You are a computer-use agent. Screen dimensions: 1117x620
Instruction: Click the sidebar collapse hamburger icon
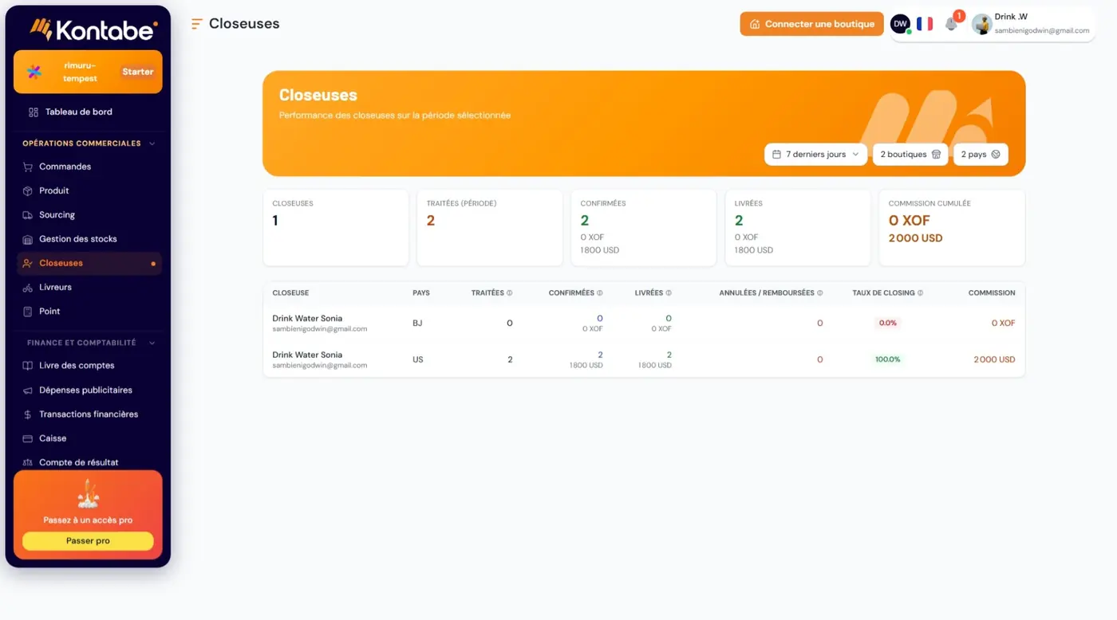coord(196,24)
